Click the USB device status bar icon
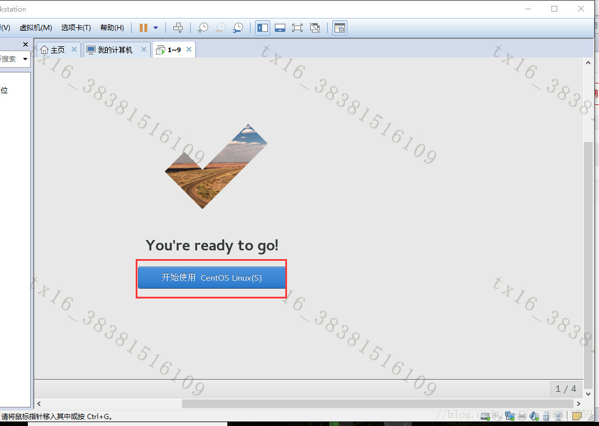 click(546, 416)
